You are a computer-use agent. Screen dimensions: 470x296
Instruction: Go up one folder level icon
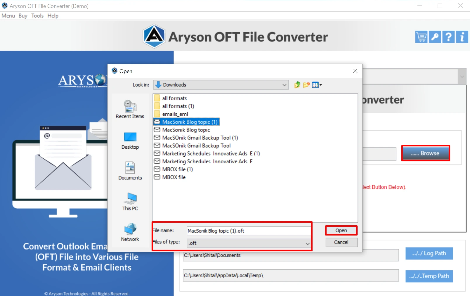[297, 85]
